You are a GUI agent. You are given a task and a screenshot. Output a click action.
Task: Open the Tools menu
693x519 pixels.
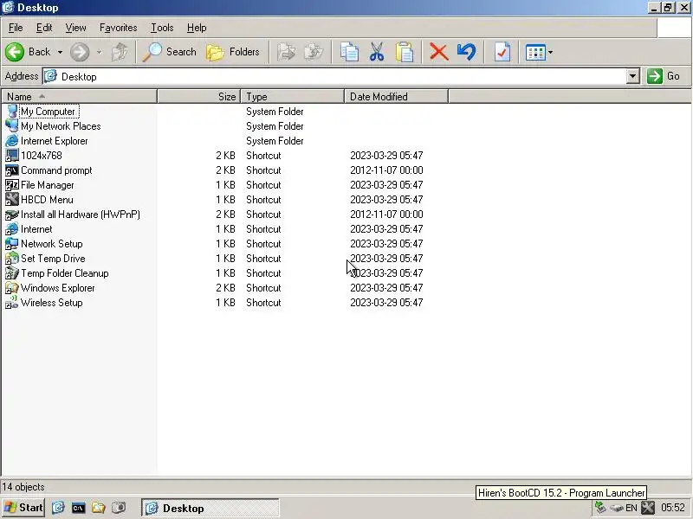(162, 28)
